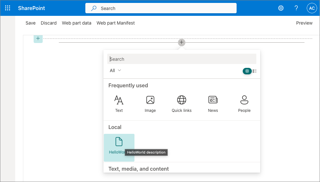Viewport: 320px width, 182px height.
Task: Open the settings gear in header
Action: (x=281, y=8)
